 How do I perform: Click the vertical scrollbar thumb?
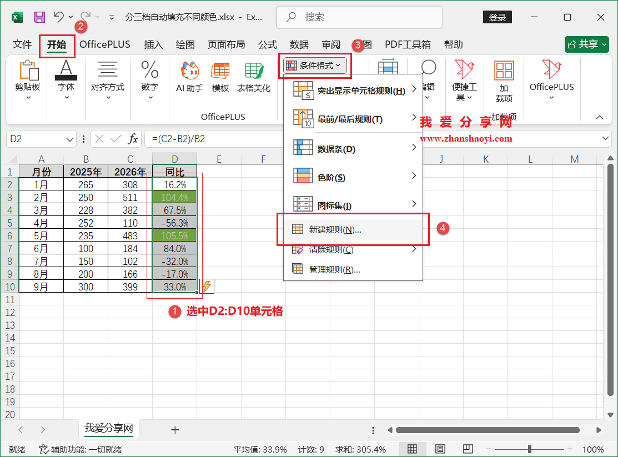[x=611, y=279]
